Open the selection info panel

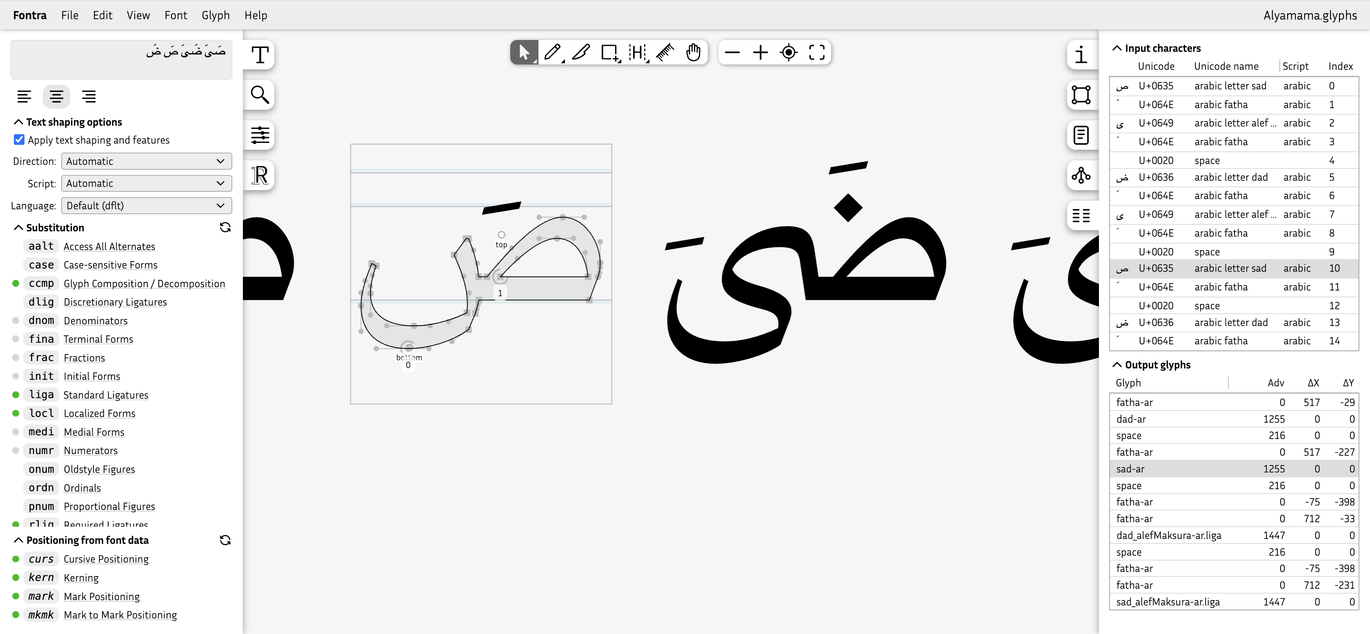(x=1081, y=55)
